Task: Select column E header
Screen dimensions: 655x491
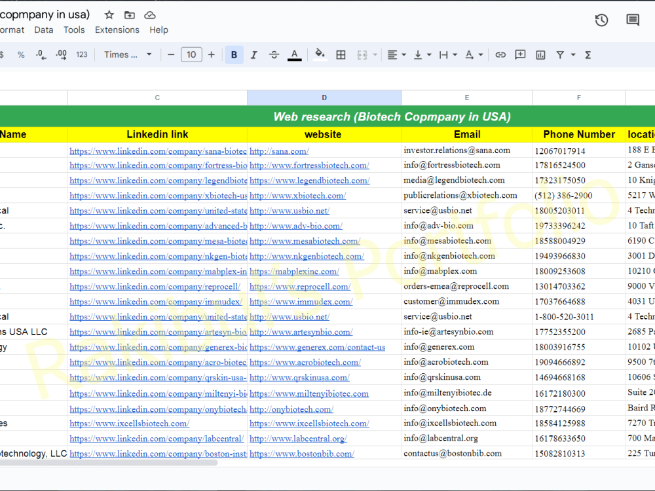Action: pyautogui.click(x=467, y=98)
